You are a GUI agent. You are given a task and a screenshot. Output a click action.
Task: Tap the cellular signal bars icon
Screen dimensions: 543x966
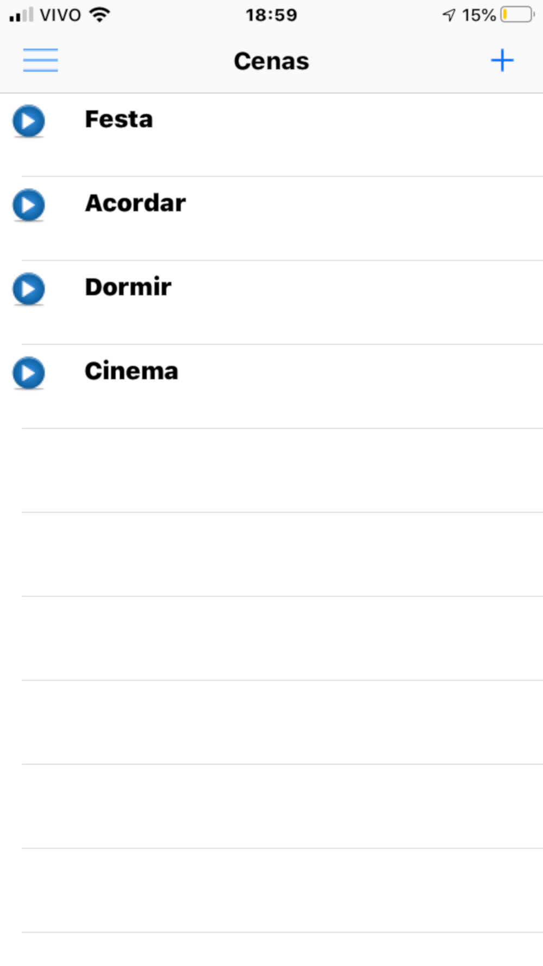coord(21,15)
